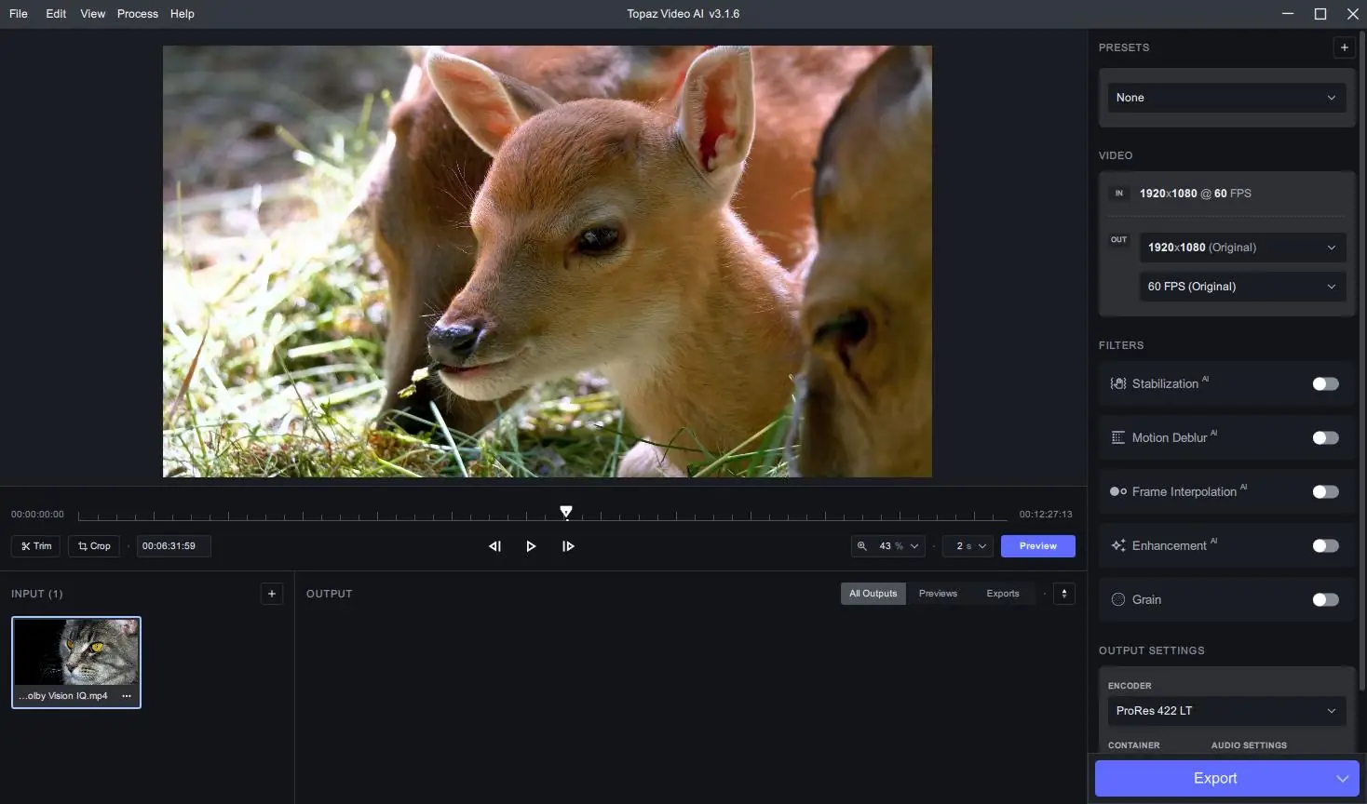
Task: Play the video preview
Action: pos(531,546)
